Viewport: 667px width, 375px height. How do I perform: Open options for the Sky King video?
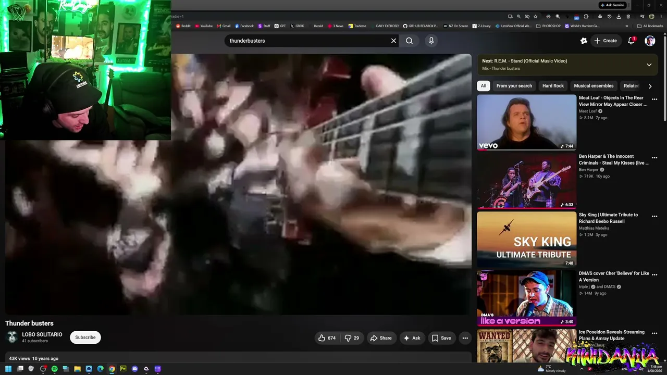pos(654,216)
